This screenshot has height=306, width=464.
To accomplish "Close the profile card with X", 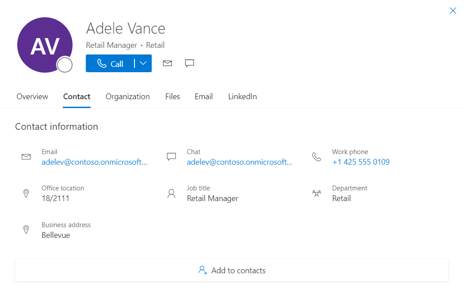I will (452, 11).
